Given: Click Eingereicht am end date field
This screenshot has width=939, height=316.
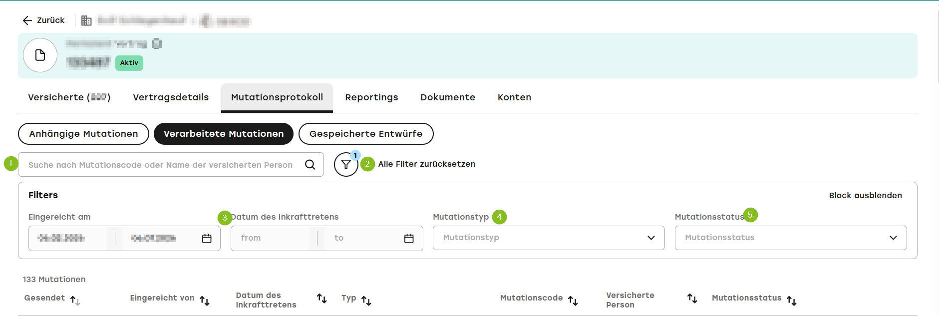Looking at the screenshot, I should (x=160, y=239).
